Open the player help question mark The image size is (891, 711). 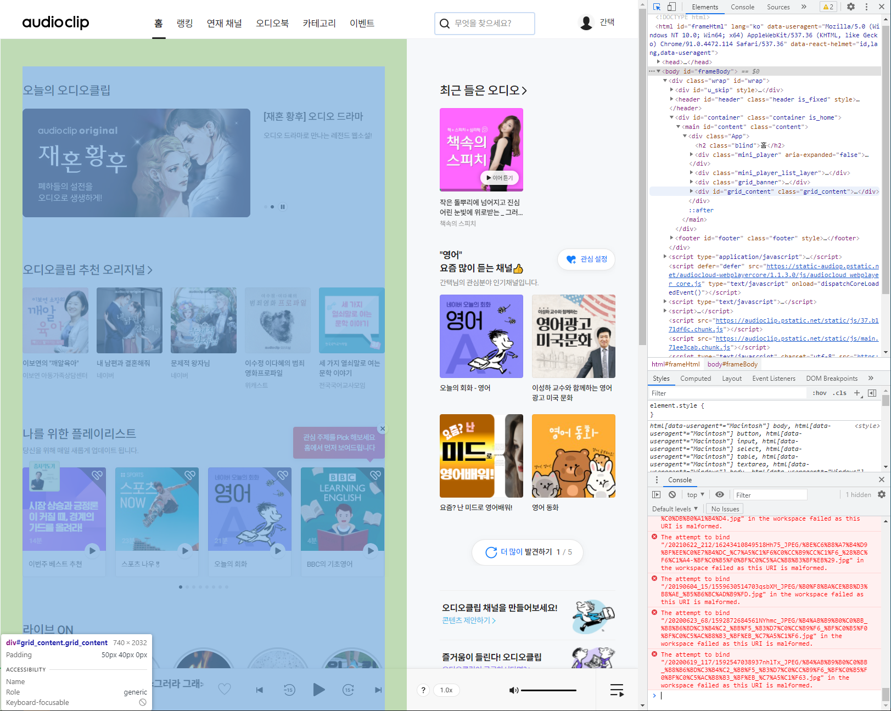(x=423, y=690)
